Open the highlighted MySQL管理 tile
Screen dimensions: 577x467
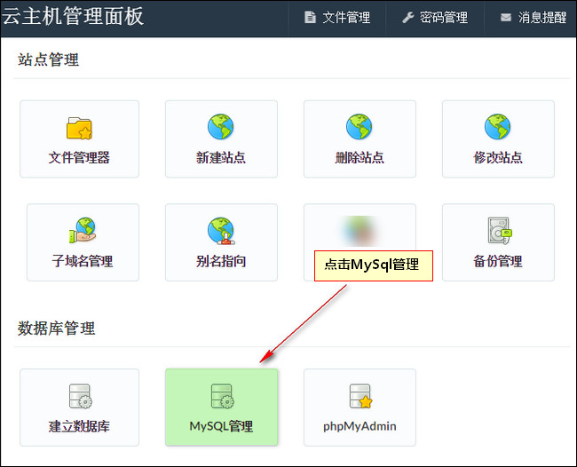(221, 408)
